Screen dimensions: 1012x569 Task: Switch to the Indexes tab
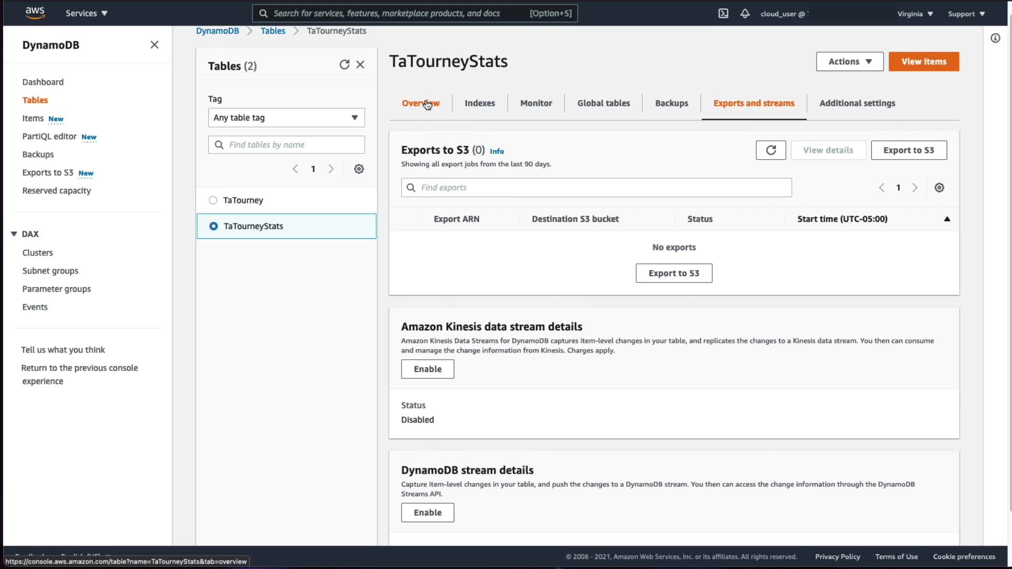pos(480,103)
